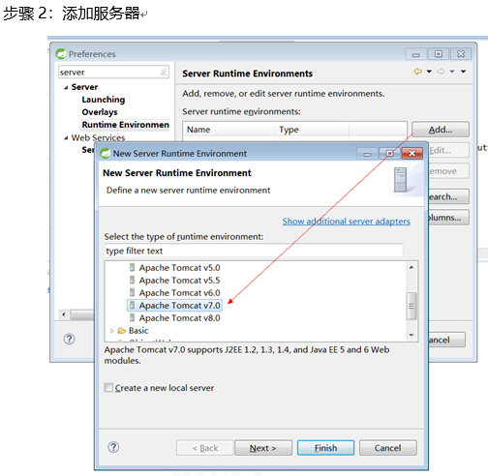Image resolution: width=488 pixels, height=476 pixels.
Task: Open Show additional server adapters link
Action: click(347, 222)
